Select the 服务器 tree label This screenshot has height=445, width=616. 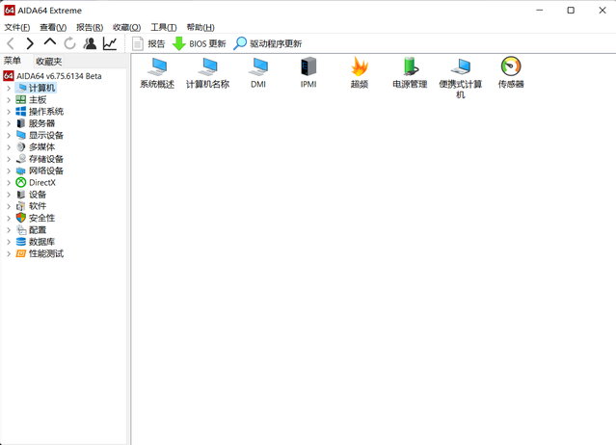coord(41,123)
